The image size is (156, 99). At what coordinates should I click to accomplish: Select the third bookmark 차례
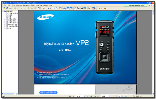10,17
